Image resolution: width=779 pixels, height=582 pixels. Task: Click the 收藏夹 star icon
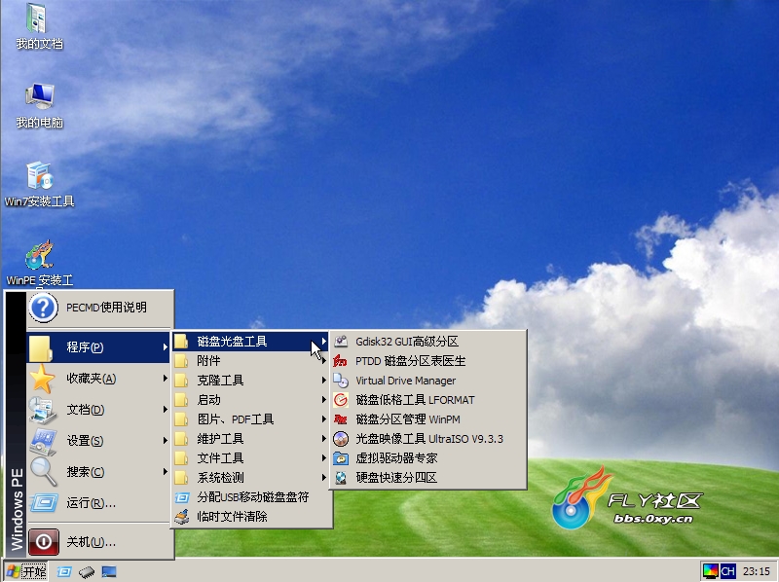[x=42, y=379]
